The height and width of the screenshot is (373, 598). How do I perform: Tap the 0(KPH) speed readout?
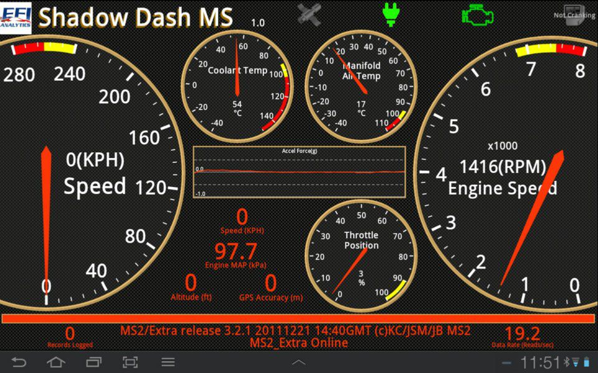pyautogui.click(x=95, y=160)
